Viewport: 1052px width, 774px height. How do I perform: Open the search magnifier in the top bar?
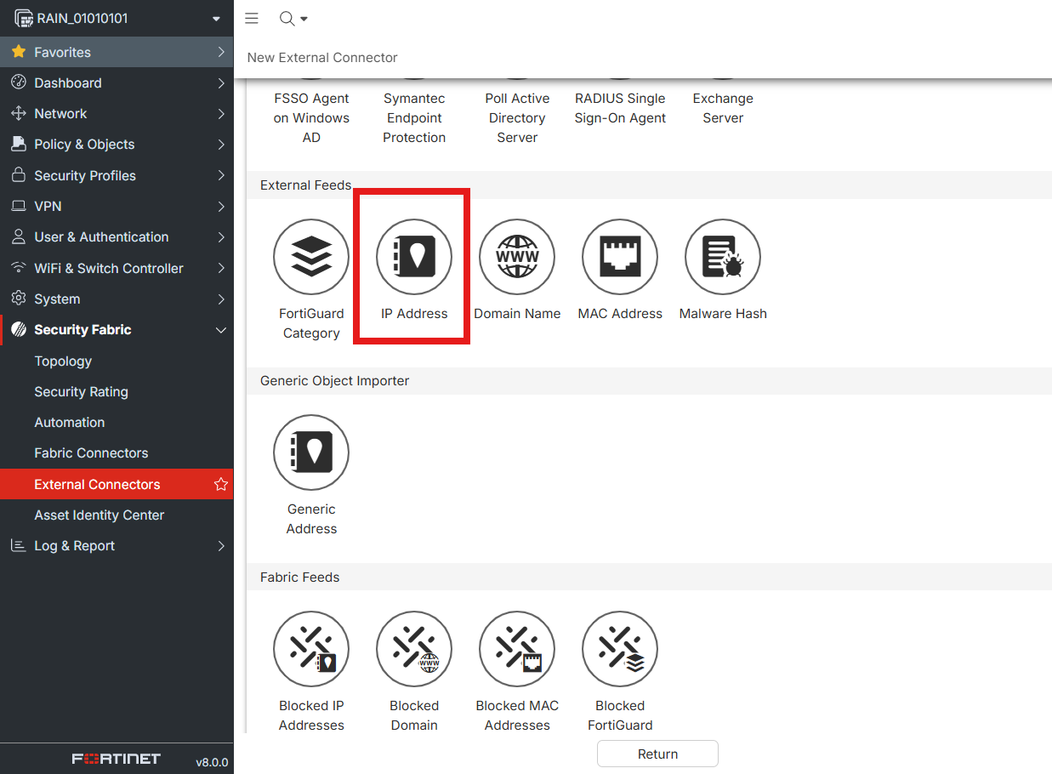(287, 19)
